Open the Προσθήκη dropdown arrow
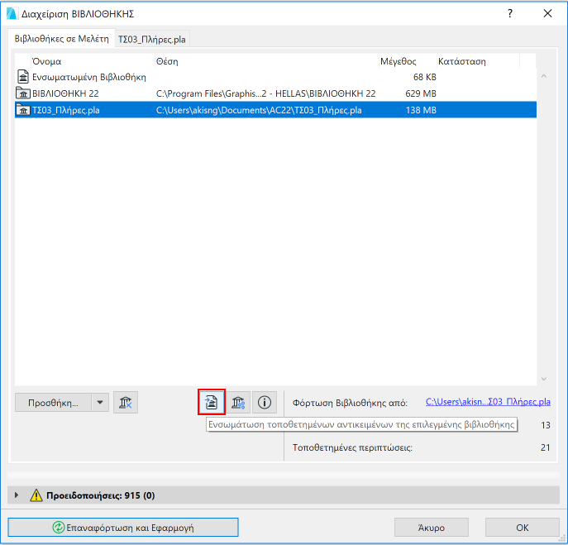 pyautogui.click(x=100, y=402)
